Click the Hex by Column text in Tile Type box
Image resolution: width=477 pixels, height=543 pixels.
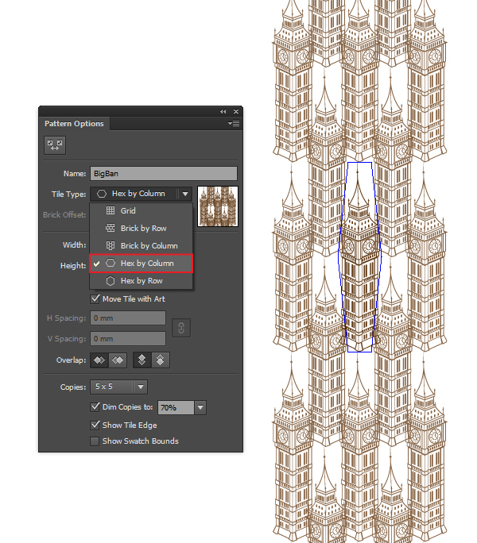click(138, 194)
